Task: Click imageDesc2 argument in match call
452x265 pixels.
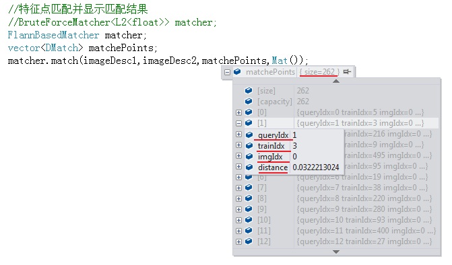Action: coord(170,61)
